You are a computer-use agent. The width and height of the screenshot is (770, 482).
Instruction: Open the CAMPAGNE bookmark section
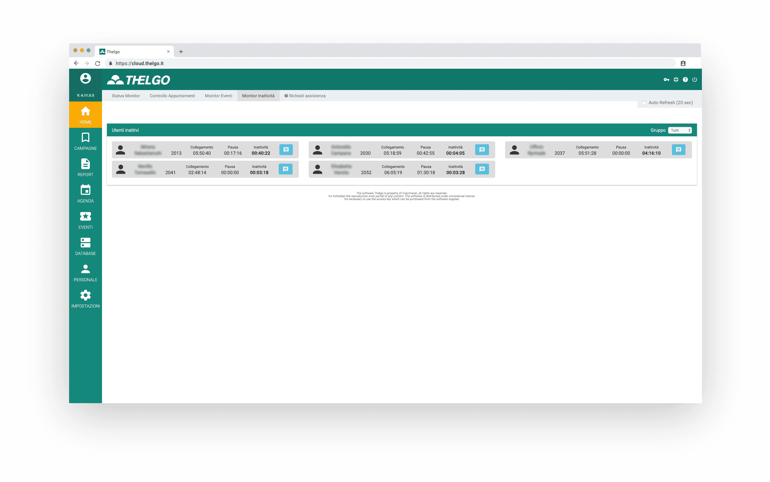(85, 141)
